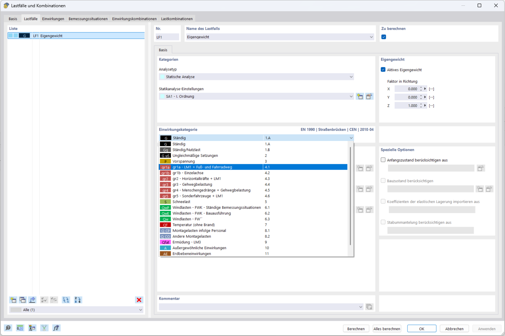
Task: Open the Analysetyp Statische Analyse dropdown
Action: click(x=351, y=77)
